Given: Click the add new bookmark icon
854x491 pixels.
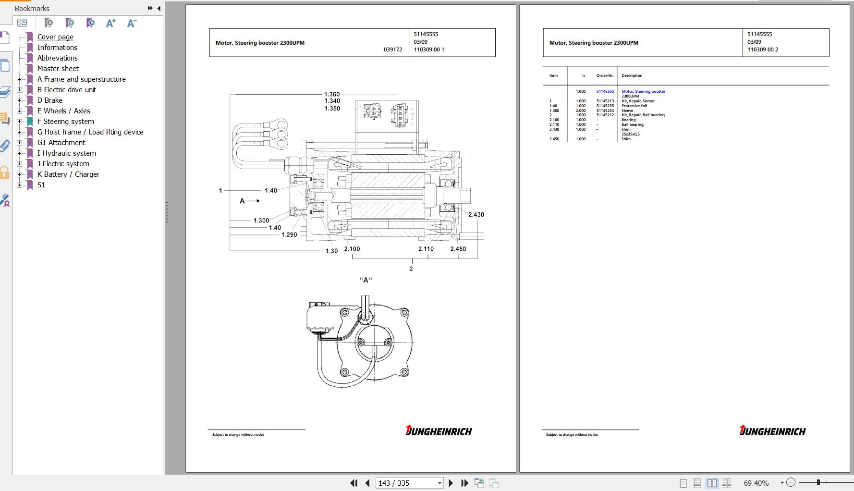Looking at the screenshot, I should pos(70,23).
